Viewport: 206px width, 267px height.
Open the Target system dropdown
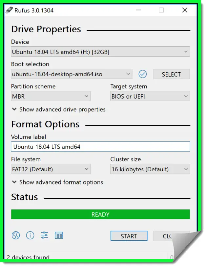tap(150, 96)
